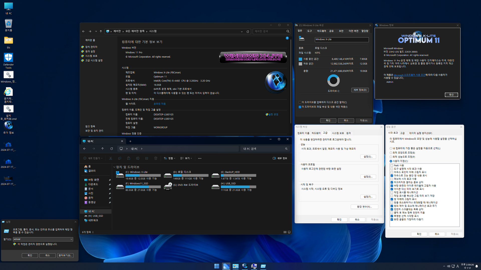Open the Defender Tools desktop icon
This screenshot has height=270, width=481.
pos(9,58)
